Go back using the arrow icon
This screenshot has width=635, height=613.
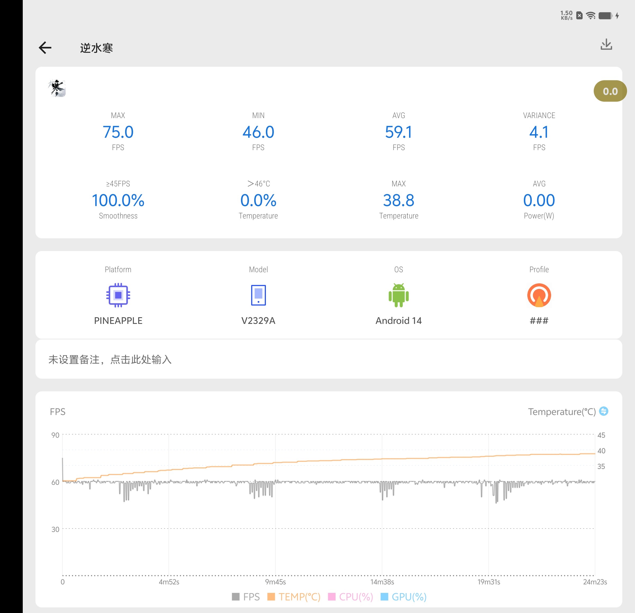coord(45,48)
